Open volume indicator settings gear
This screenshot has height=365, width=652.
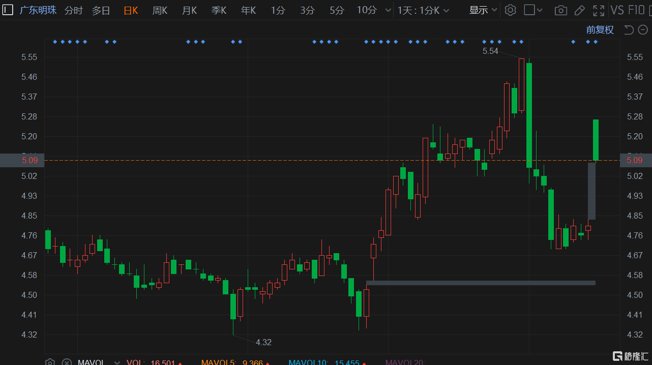coord(50,362)
